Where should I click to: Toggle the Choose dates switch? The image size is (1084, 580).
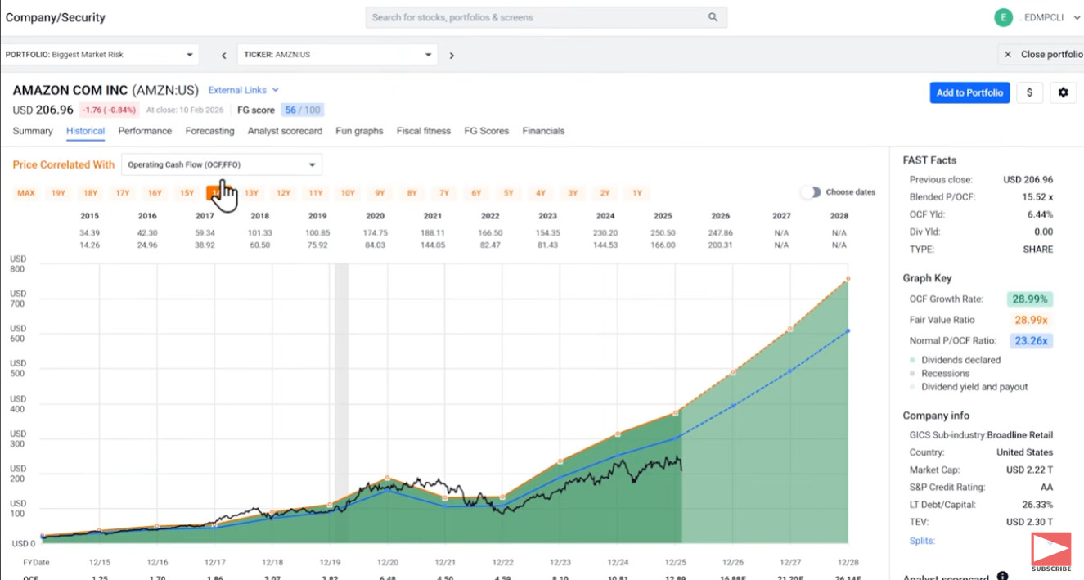point(810,192)
